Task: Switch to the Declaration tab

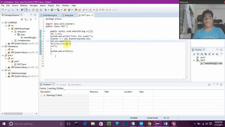Action: (x=76, y=85)
